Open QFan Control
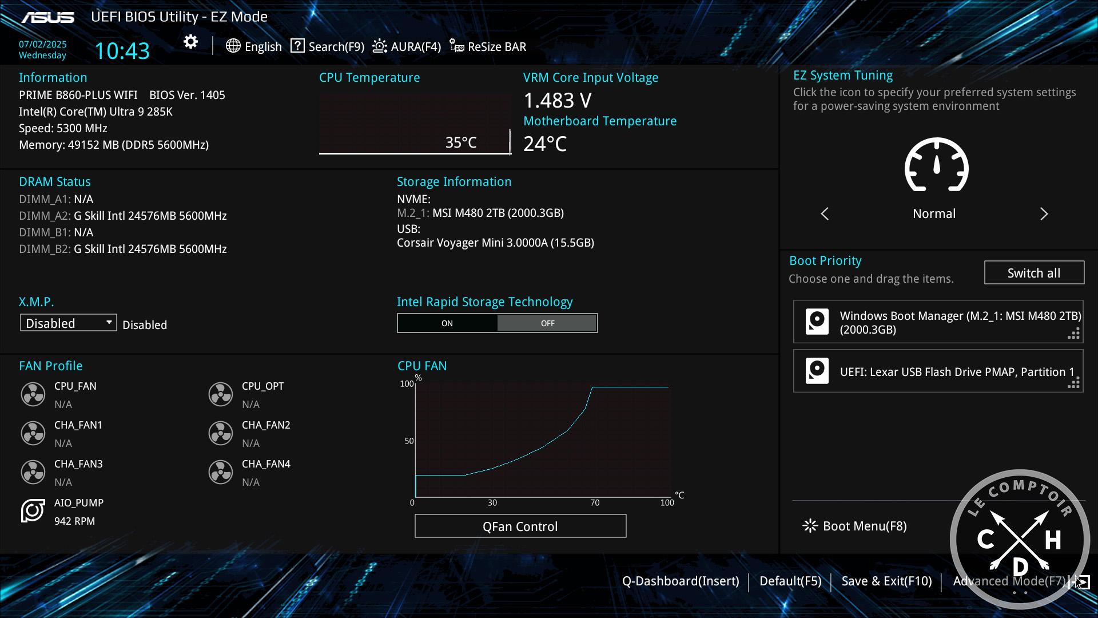 520,526
